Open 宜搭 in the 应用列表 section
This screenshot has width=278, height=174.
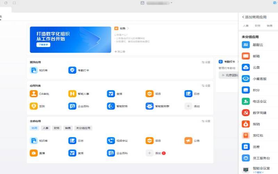point(115,94)
